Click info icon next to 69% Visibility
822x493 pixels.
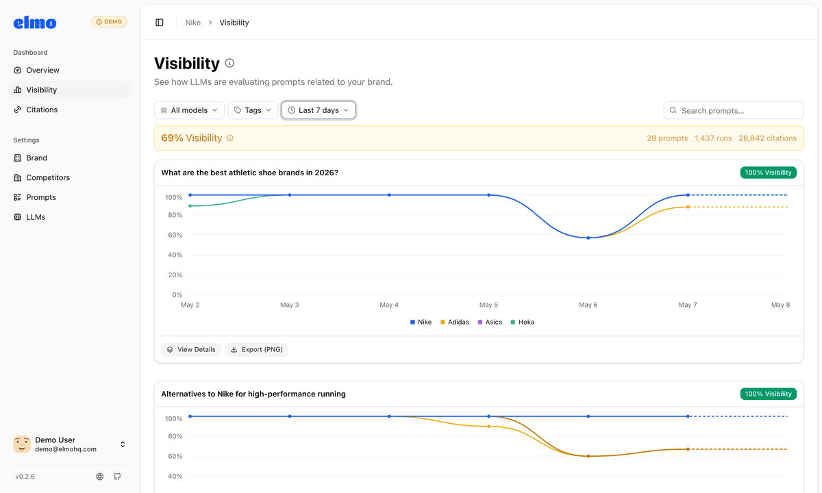(230, 138)
